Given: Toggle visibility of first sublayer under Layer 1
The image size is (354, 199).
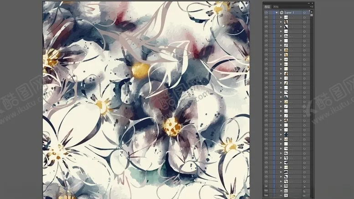Looking at the screenshot, I should pos(266,17).
